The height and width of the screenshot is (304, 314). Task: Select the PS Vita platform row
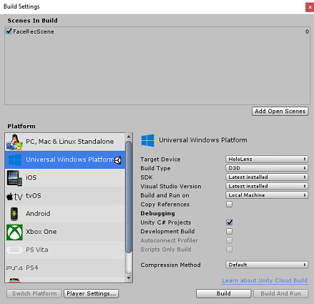click(x=65, y=250)
